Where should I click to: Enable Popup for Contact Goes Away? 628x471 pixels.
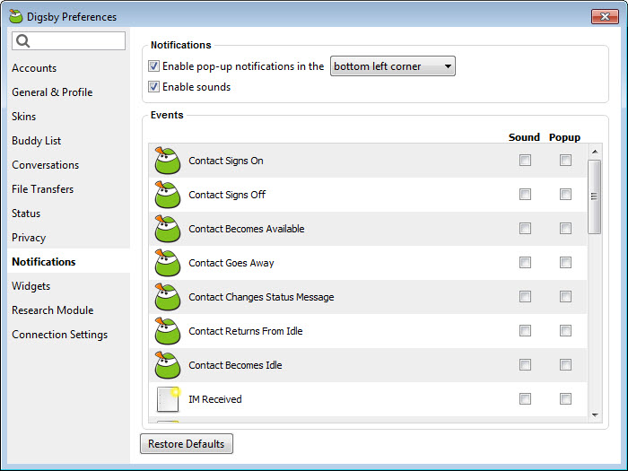pos(565,262)
